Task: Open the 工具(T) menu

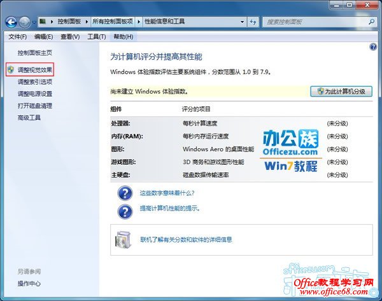Action: click(97, 37)
